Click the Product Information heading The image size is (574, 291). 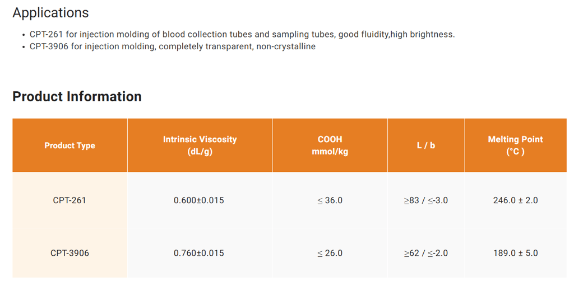point(77,96)
